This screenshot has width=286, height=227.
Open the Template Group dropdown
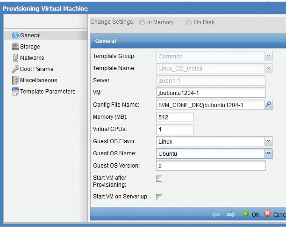point(269,56)
